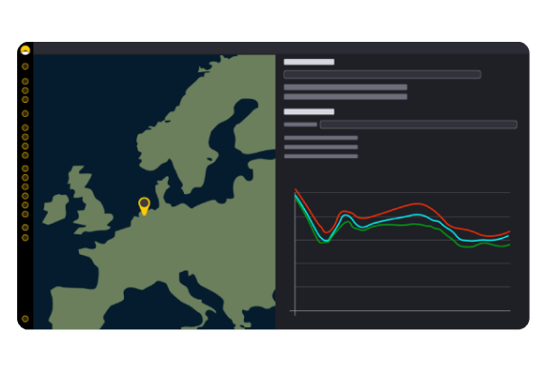
Task: Select the last icon in the six-icon sidebar group
Action: [x=25, y=214]
